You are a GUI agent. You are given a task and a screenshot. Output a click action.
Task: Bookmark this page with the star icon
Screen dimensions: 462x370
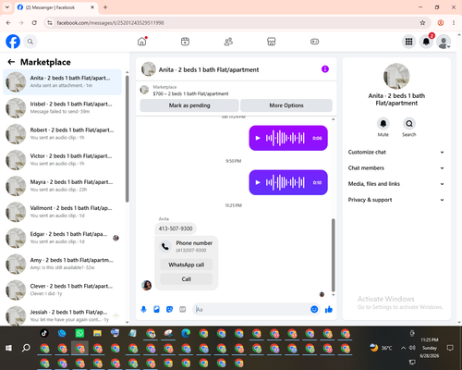(422, 22)
